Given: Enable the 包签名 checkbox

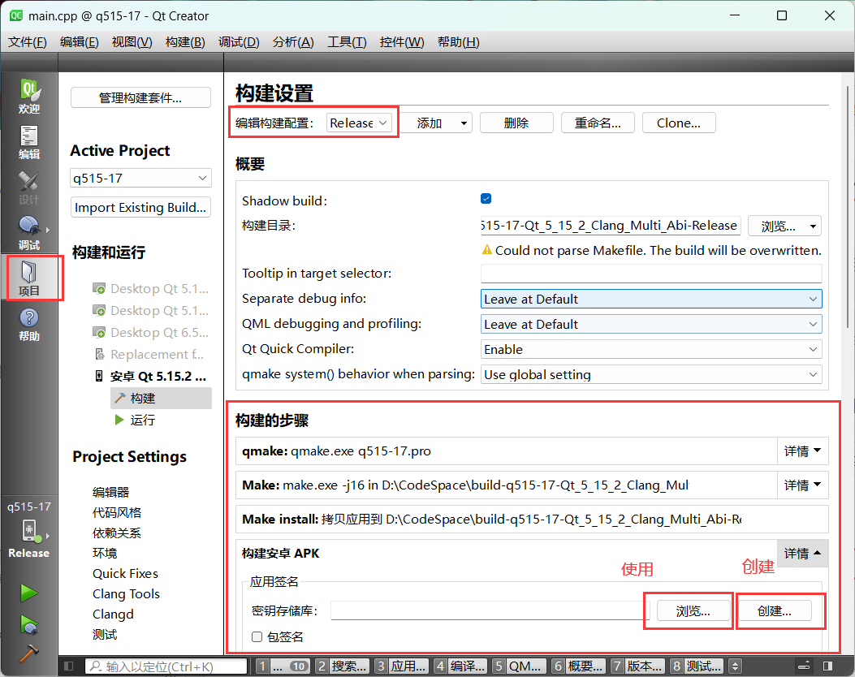Looking at the screenshot, I should coord(257,636).
